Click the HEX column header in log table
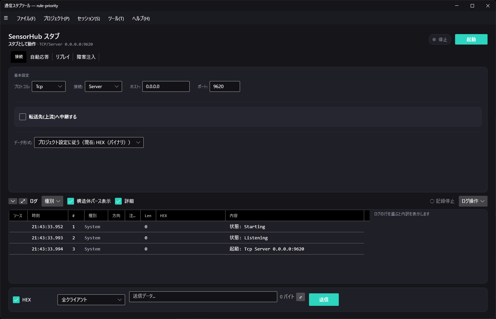496x319 pixels. [191, 216]
